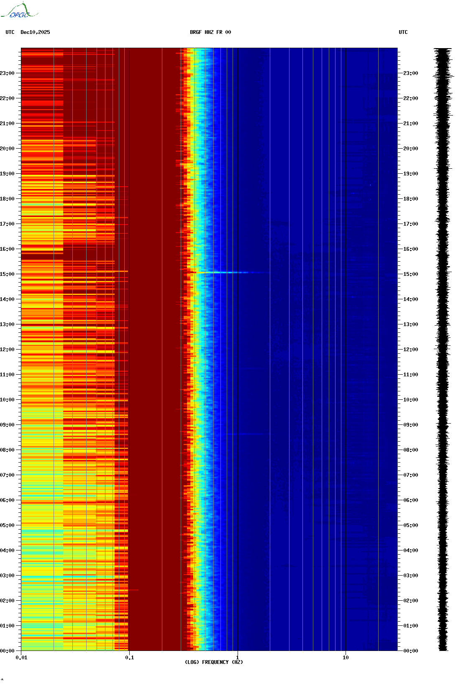This screenshot has height=684, width=461.
Task: Click the 23:00 label on the left time axis
Action: (x=7, y=73)
